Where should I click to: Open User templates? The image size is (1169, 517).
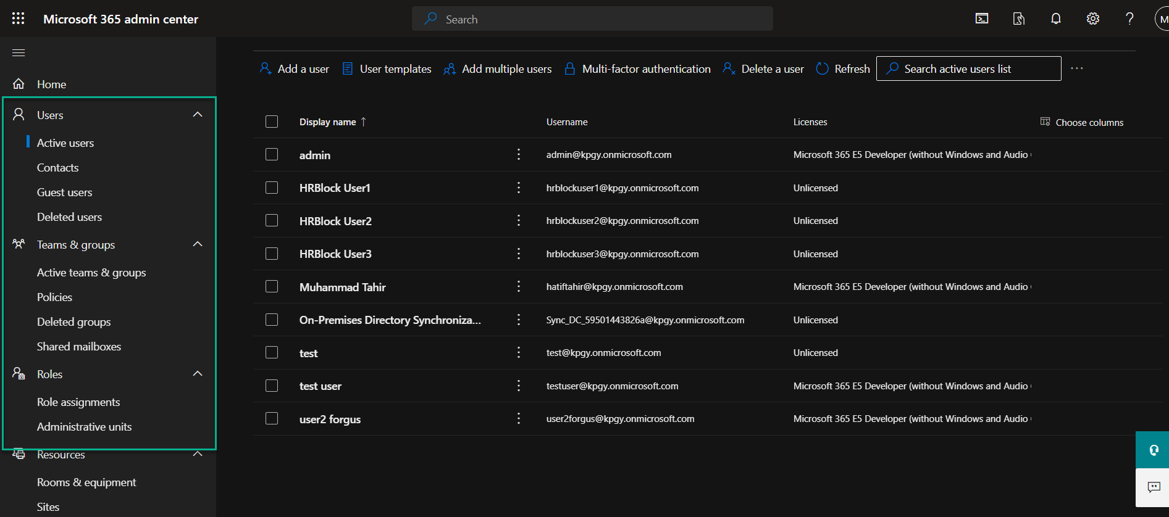click(387, 68)
